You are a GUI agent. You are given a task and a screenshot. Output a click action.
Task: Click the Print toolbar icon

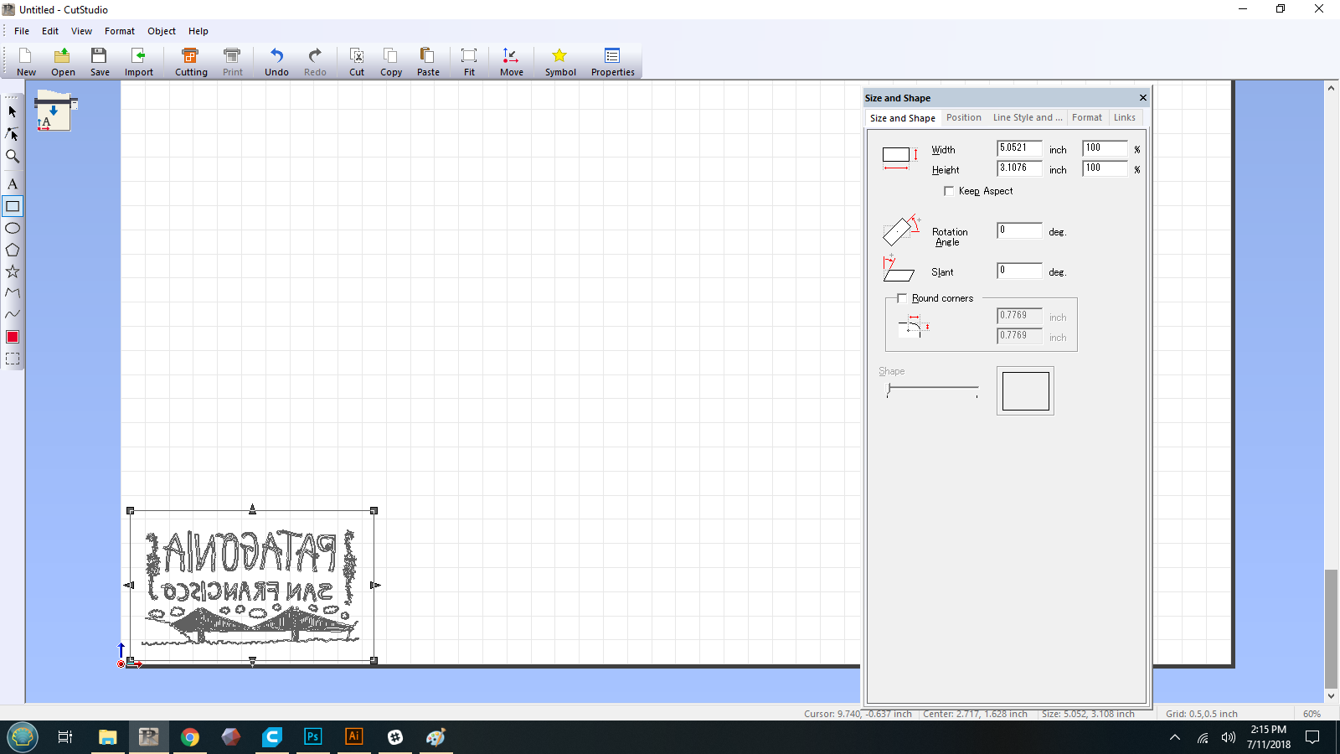(x=233, y=62)
